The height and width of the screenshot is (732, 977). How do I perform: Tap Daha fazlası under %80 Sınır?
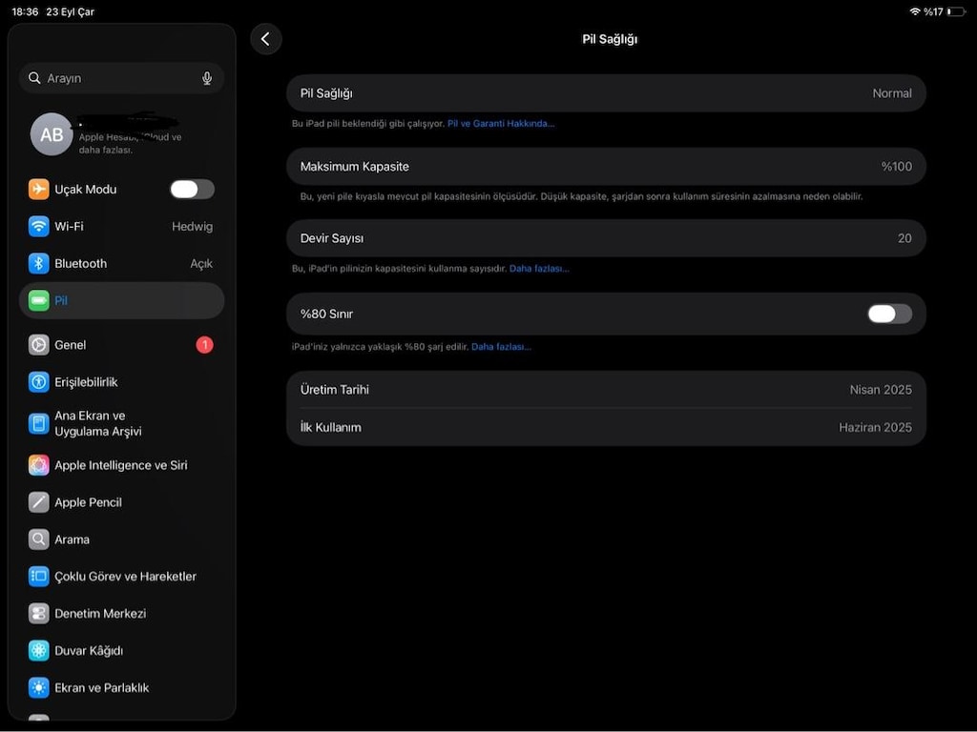[x=501, y=347]
